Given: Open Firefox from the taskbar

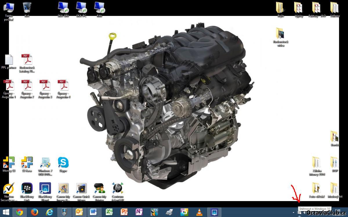Looking at the screenshot, I should (35, 212).
